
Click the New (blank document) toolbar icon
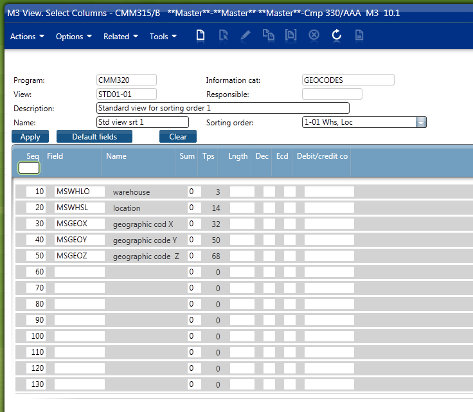[201, 36]
